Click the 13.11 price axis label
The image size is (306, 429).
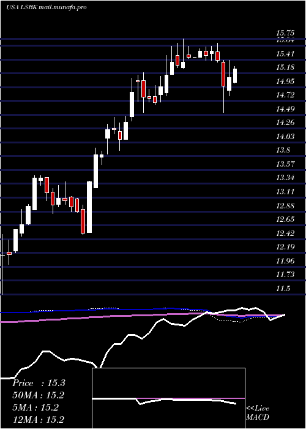(285, 191)
